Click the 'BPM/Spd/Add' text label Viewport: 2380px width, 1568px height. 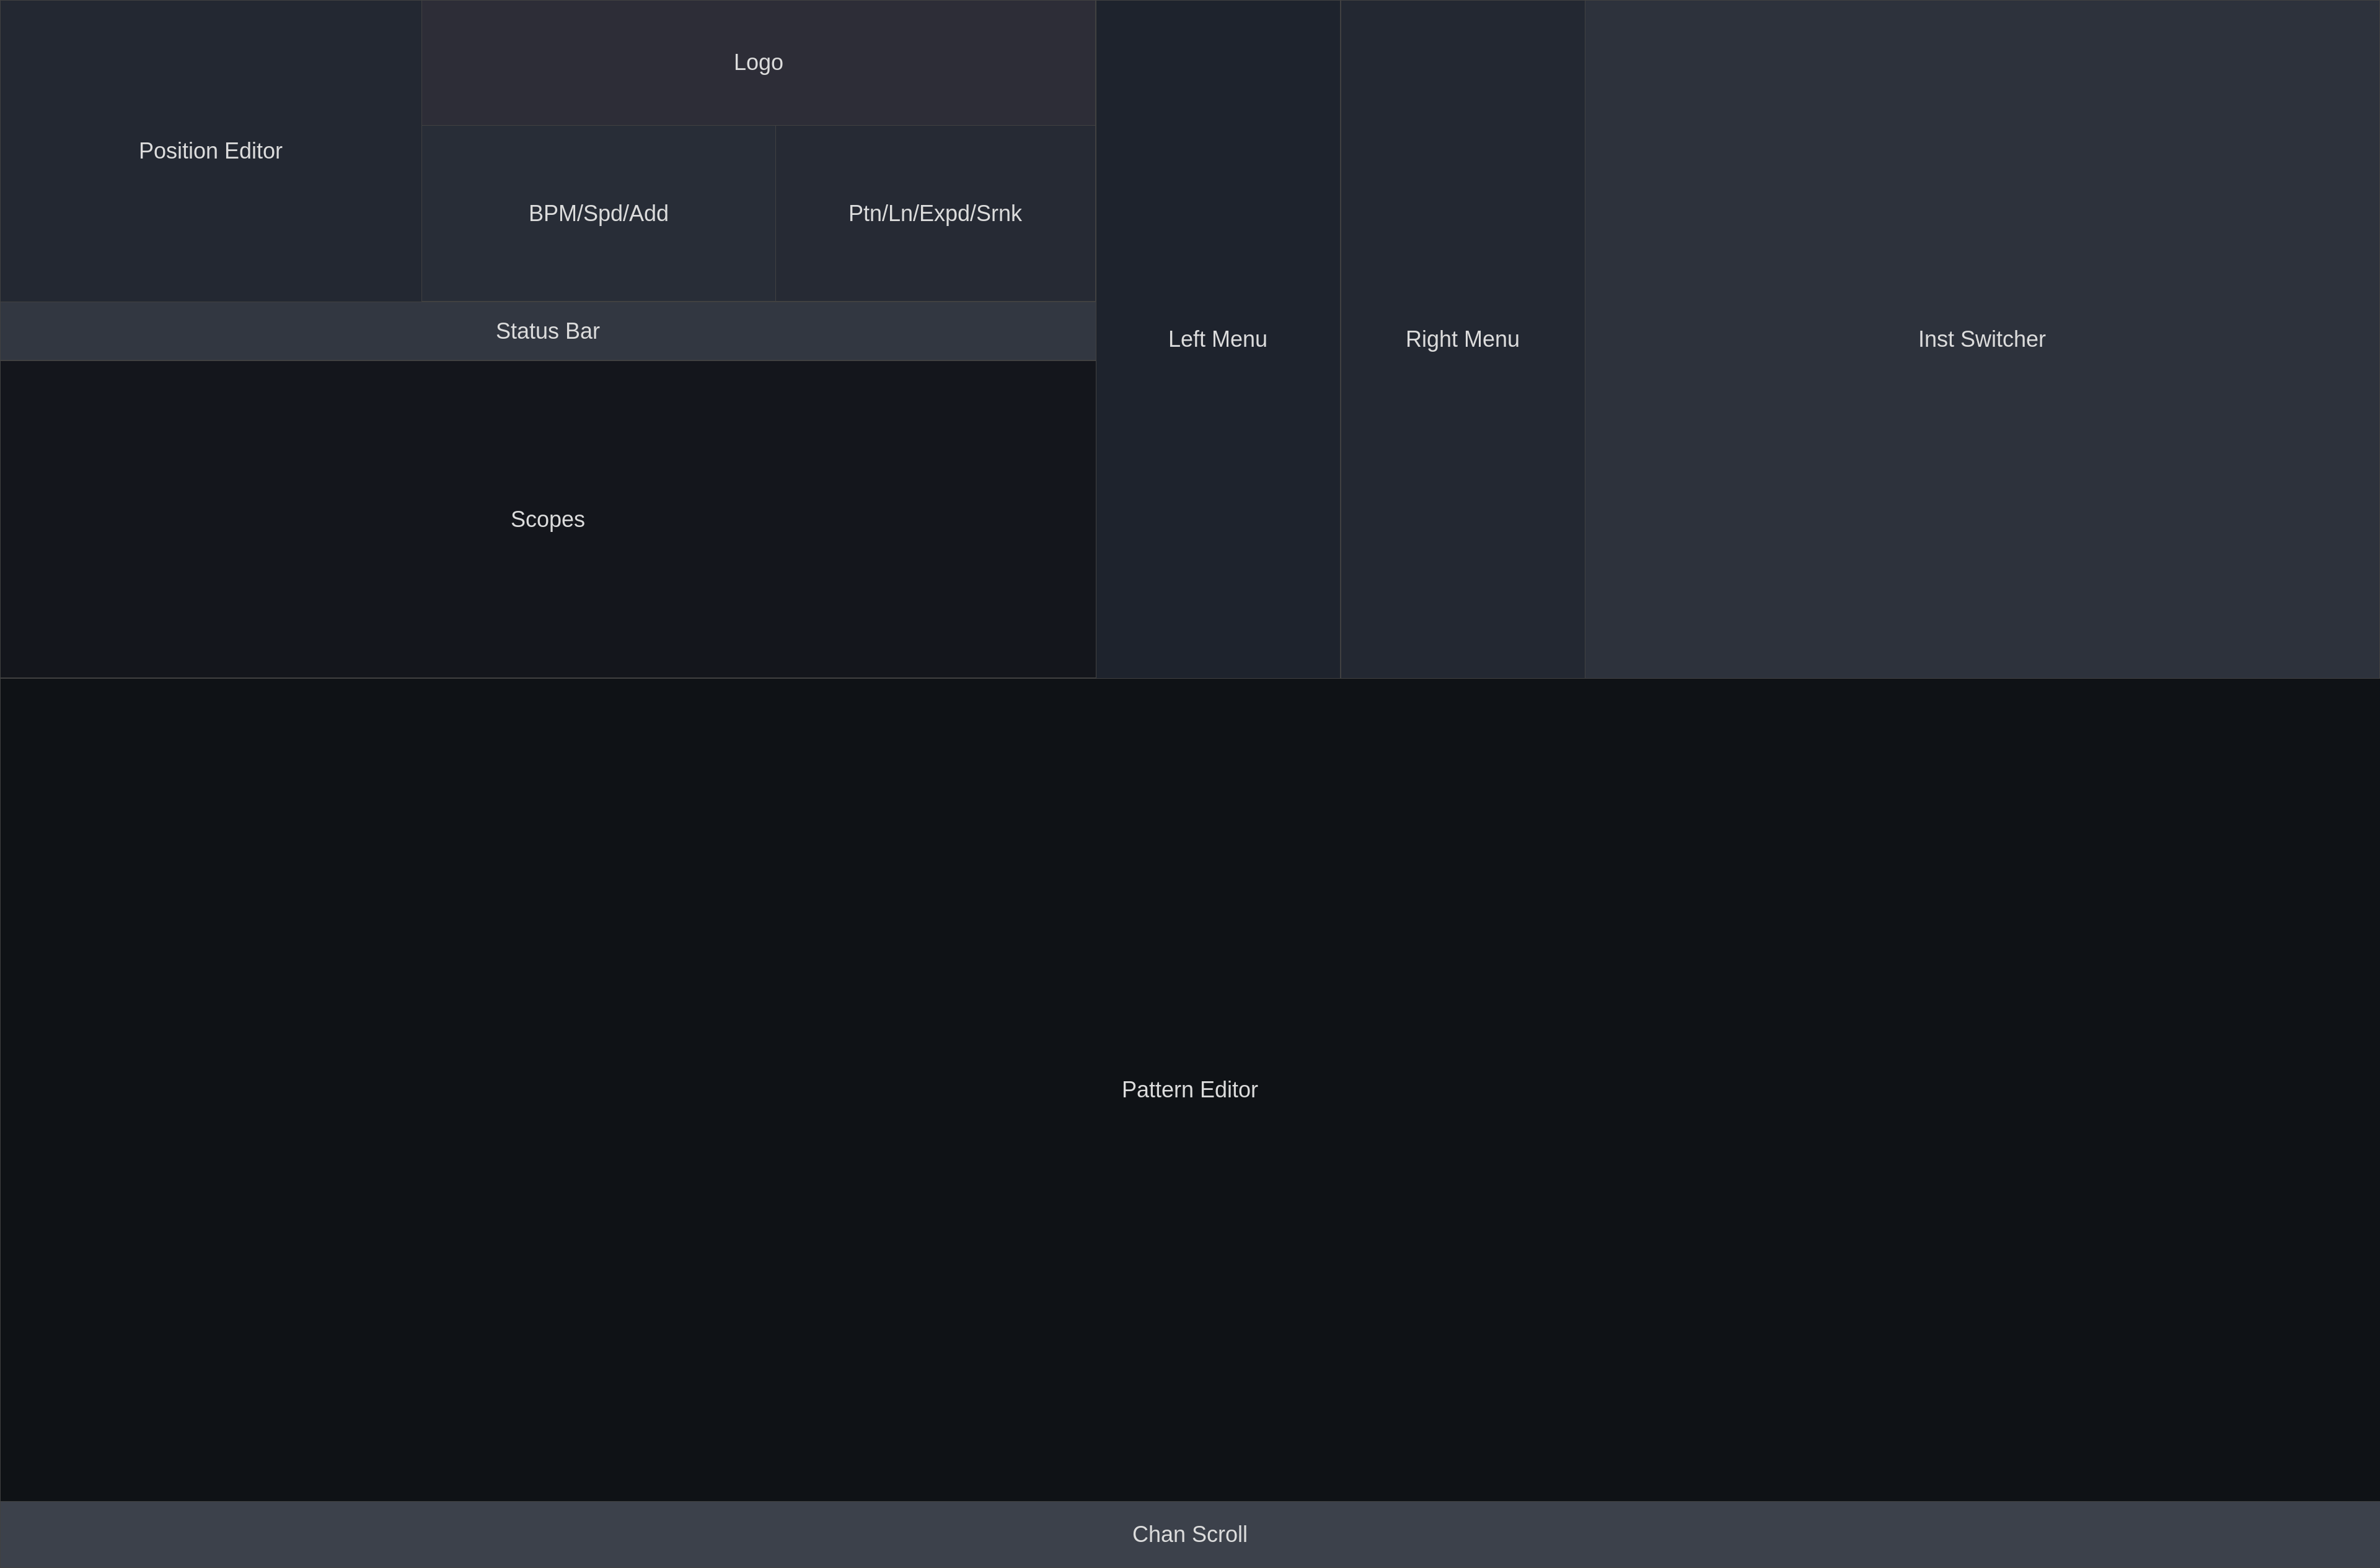tap(599, 213)
